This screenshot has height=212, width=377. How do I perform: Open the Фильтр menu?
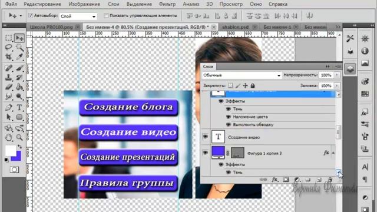[167, 4]
